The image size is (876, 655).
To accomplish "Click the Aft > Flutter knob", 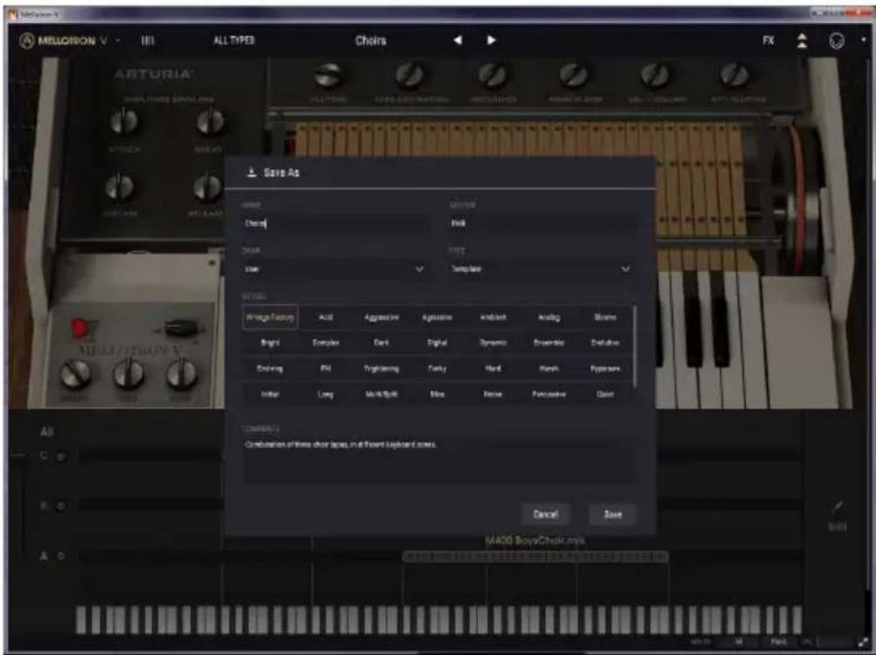I will click(x=735, y=75).
